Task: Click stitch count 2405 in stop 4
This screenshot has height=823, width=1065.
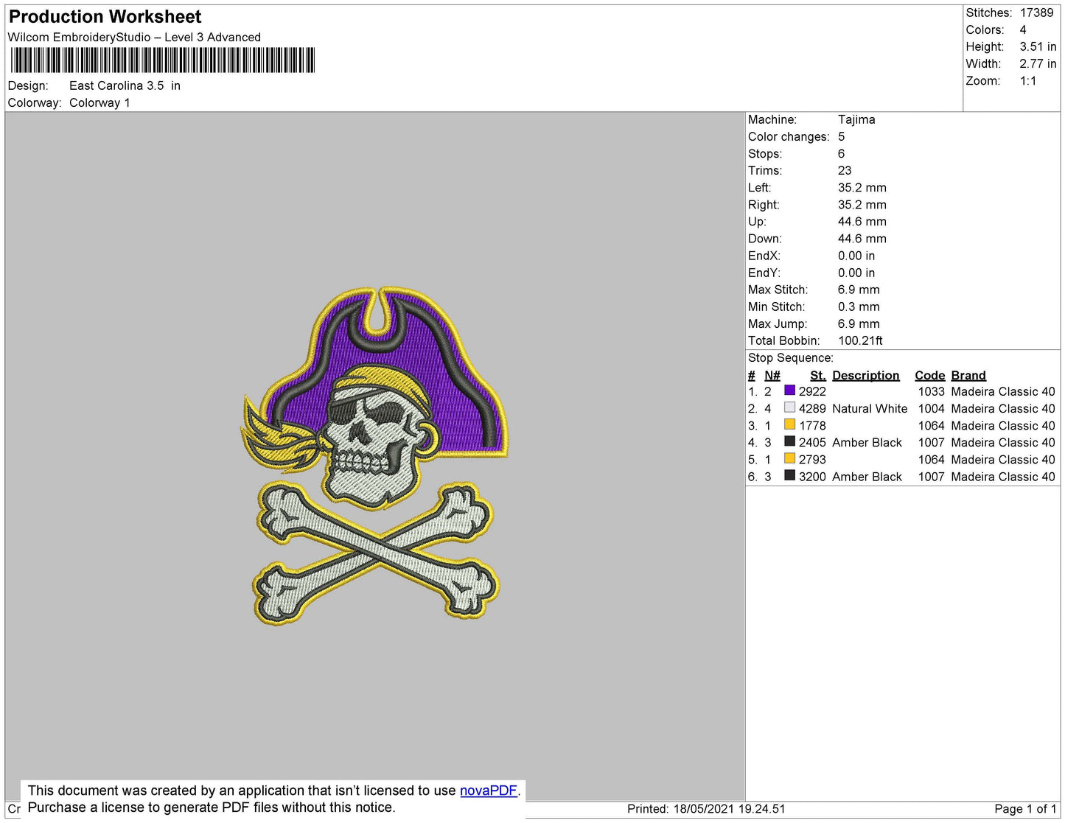Action: pos(812,442)
